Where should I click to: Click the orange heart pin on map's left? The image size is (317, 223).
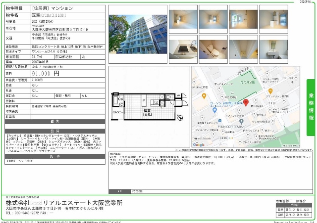(204, 96)
